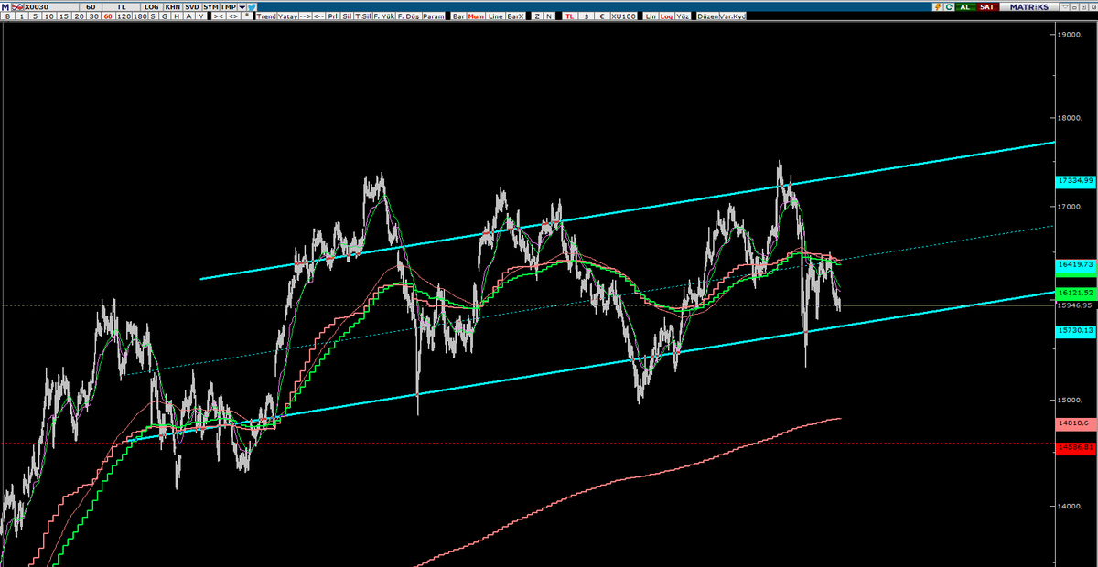This screenshot has width=1098, height=567.
Task: Shift chart left with '<--' button
Action: point(320,16)
